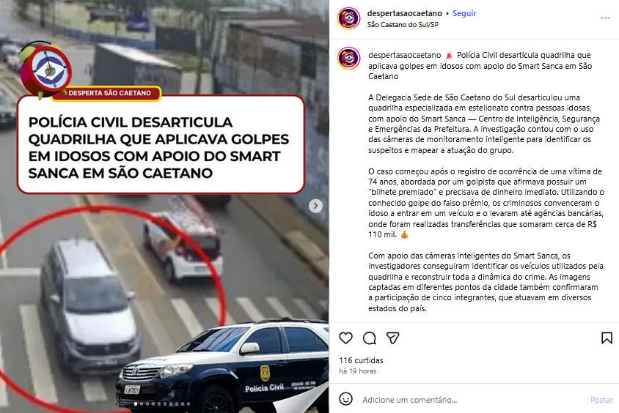Image resolution: width=619 pixels, height=413 pixels.
Task: Open the three-dot more options menu
Action: [605, 18]
